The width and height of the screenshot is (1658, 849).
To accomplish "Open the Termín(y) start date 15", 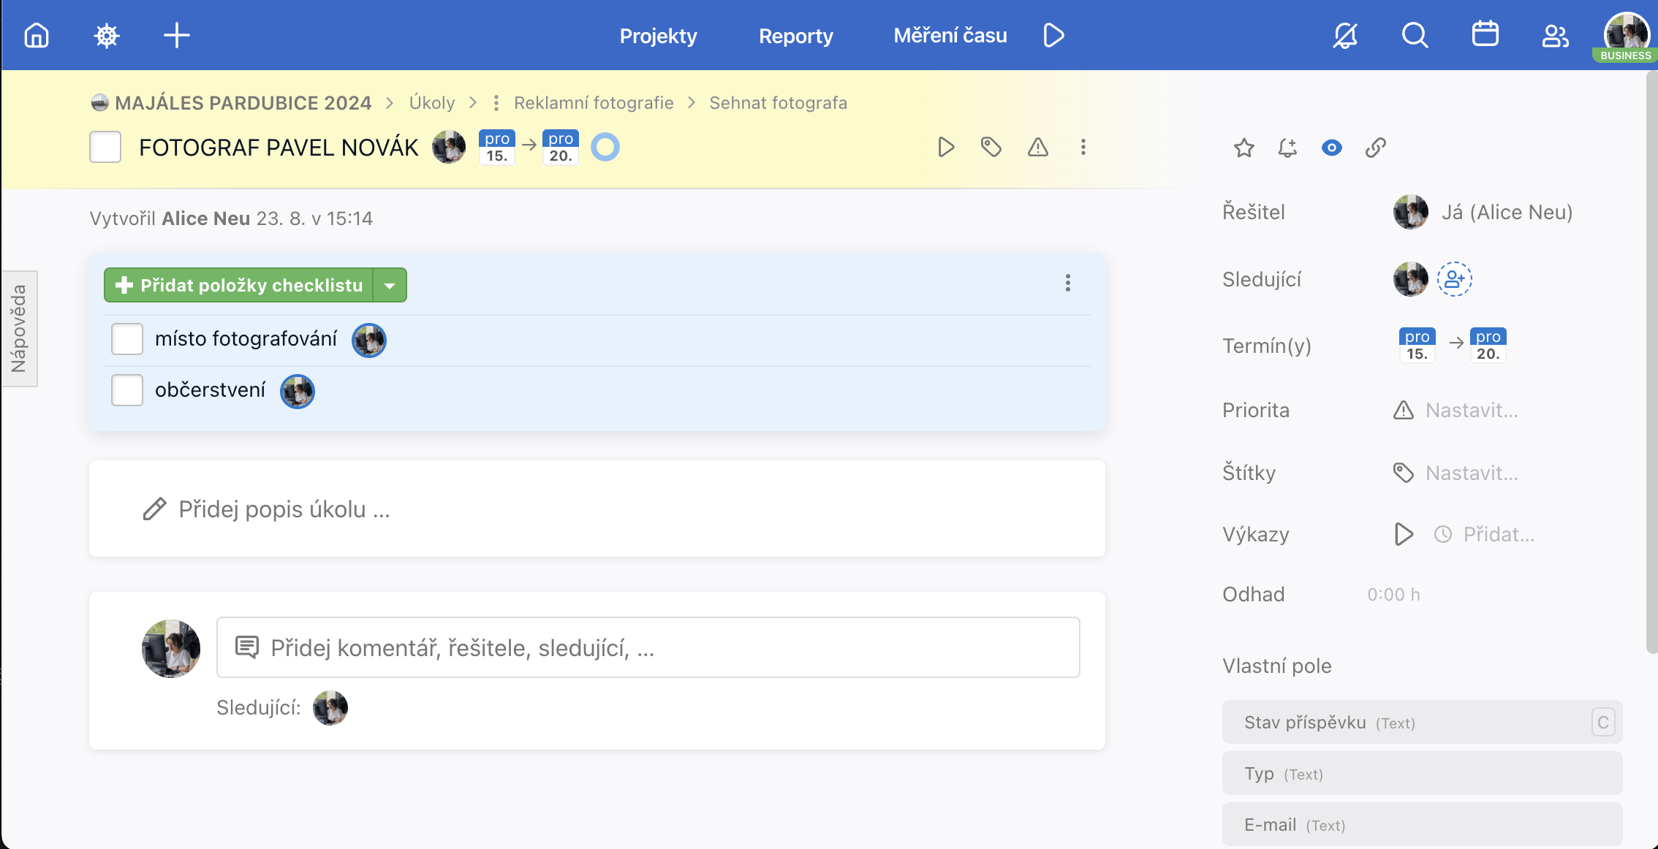I will [x=1417, y=345].
